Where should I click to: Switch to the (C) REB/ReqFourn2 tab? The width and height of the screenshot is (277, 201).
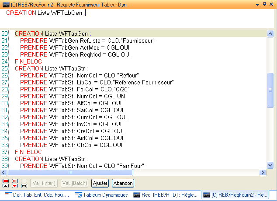pyautogui.click(x=241, y=195)
